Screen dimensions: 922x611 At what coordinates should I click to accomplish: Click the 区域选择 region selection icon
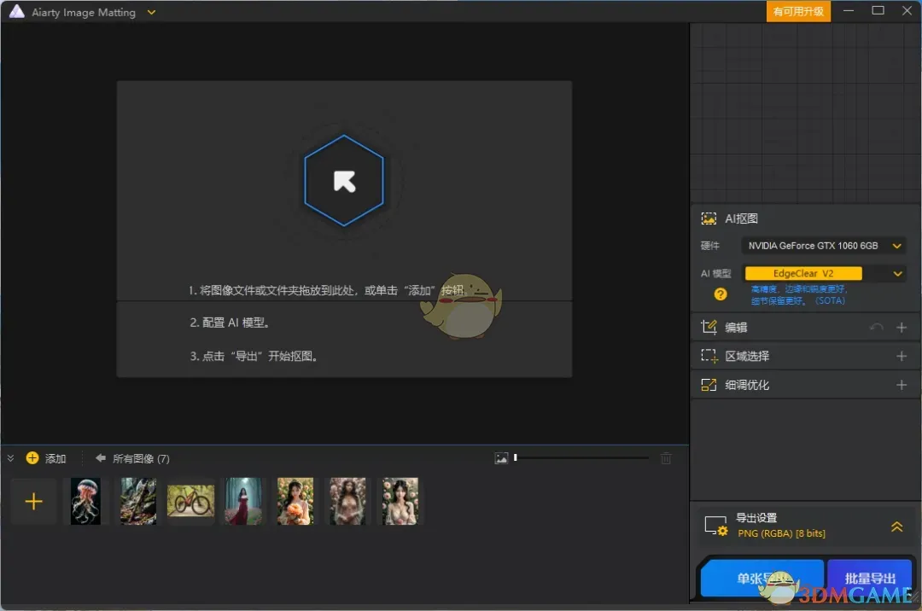(709, 356)
